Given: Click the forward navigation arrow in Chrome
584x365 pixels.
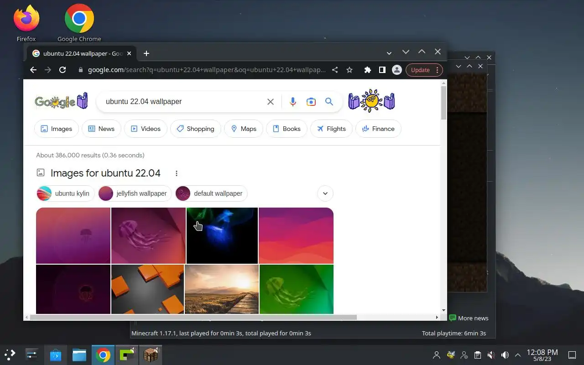Looking at the screenshot, I should 48,70.
